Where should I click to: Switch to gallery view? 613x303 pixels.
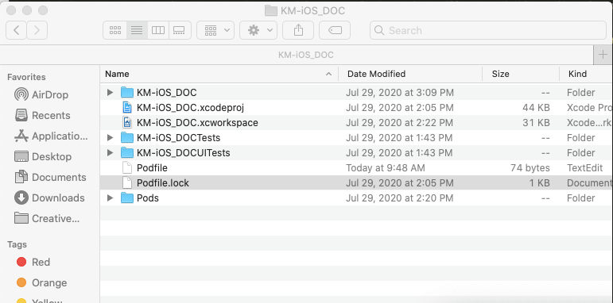click(x=180, y=30)
